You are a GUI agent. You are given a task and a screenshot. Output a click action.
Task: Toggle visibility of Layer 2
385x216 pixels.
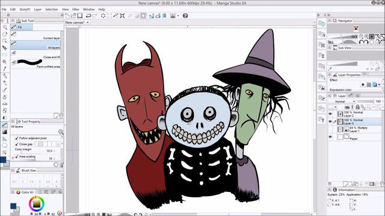330,114
